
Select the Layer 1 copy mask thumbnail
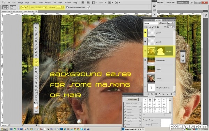click(x=161, y=51)
